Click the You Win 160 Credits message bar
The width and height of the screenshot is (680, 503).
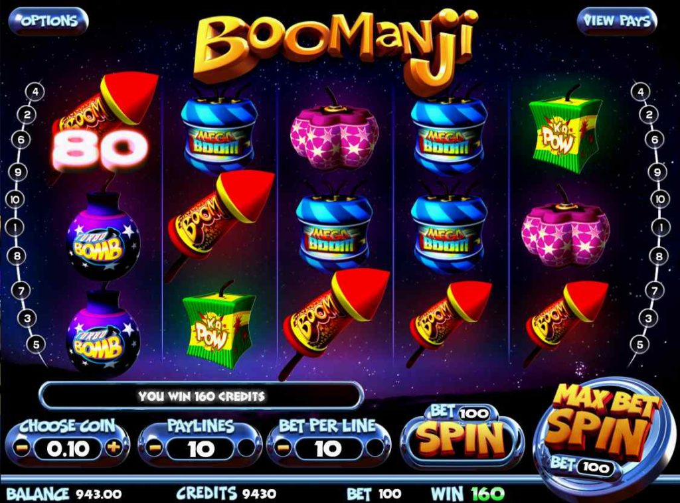point(201,396)
